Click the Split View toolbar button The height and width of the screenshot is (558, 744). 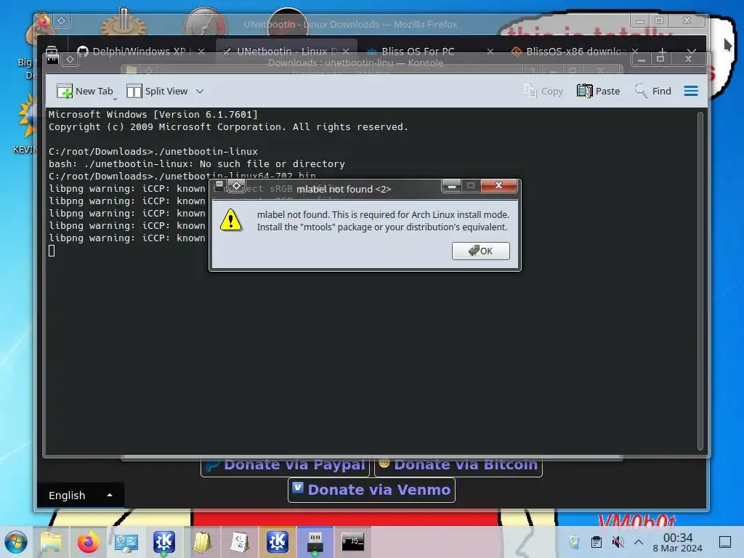pos(157,91)
